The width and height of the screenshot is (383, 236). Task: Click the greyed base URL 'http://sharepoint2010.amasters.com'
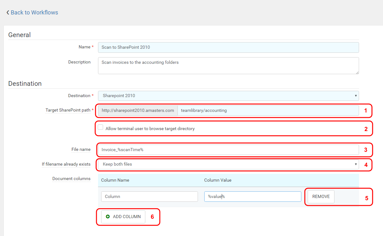(x=137, y=110)
